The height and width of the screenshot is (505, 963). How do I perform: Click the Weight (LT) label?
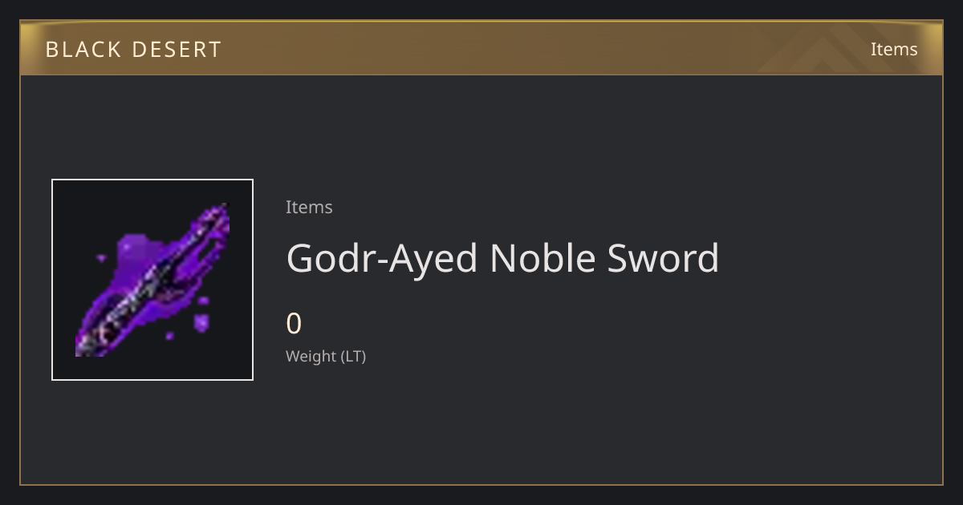(326, 356)
